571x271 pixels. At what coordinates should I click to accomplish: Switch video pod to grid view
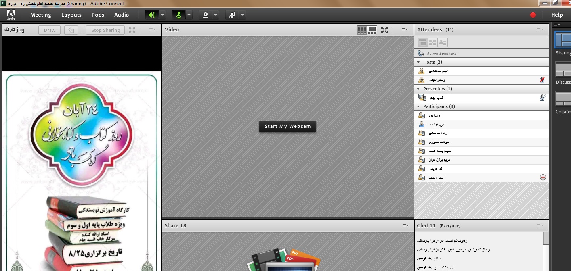point(362,30)
